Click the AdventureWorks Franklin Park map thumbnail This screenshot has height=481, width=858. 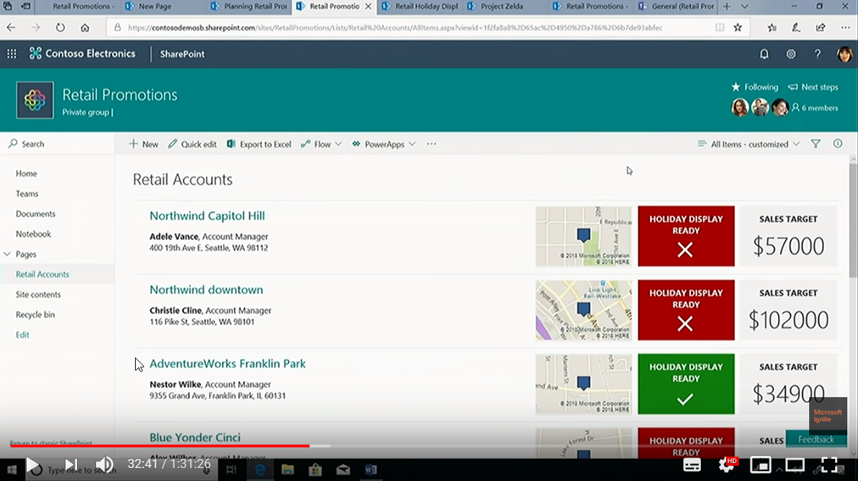(x=583, y=384)
